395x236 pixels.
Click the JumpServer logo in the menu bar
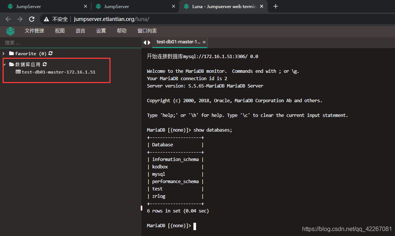(x=10, y=31)
